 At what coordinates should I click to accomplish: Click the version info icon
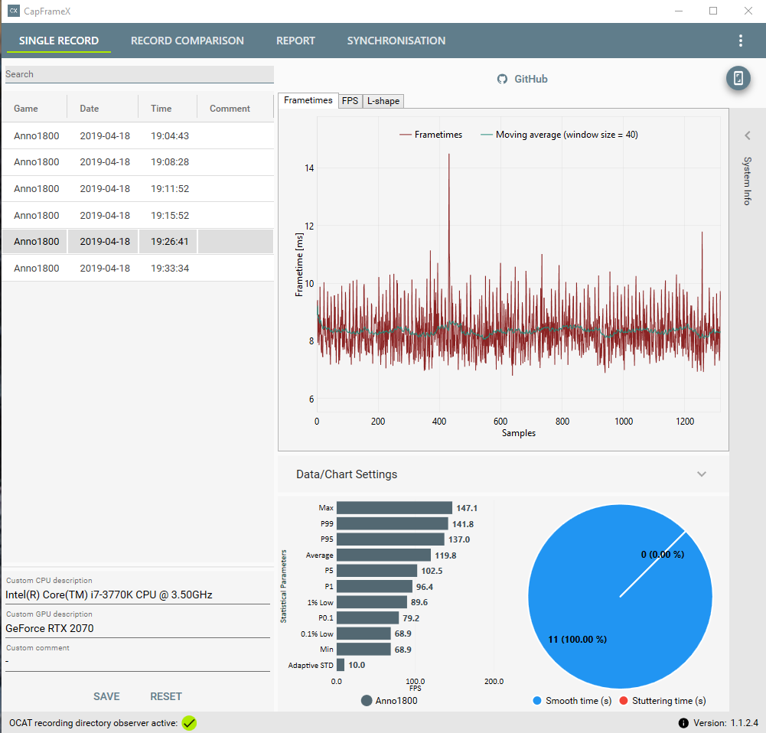tap(683, 723)
